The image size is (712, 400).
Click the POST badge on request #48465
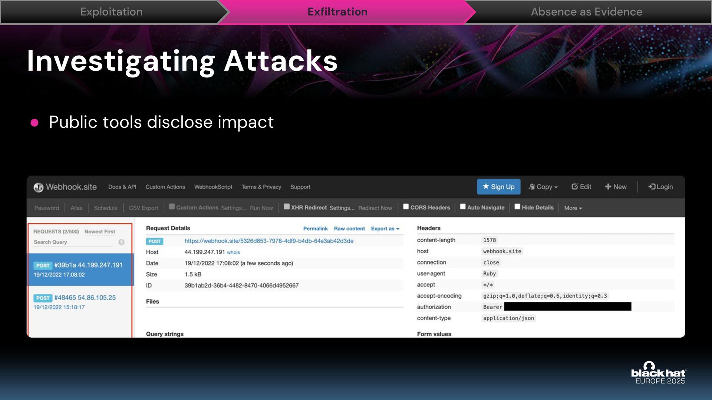click(43, 298)
